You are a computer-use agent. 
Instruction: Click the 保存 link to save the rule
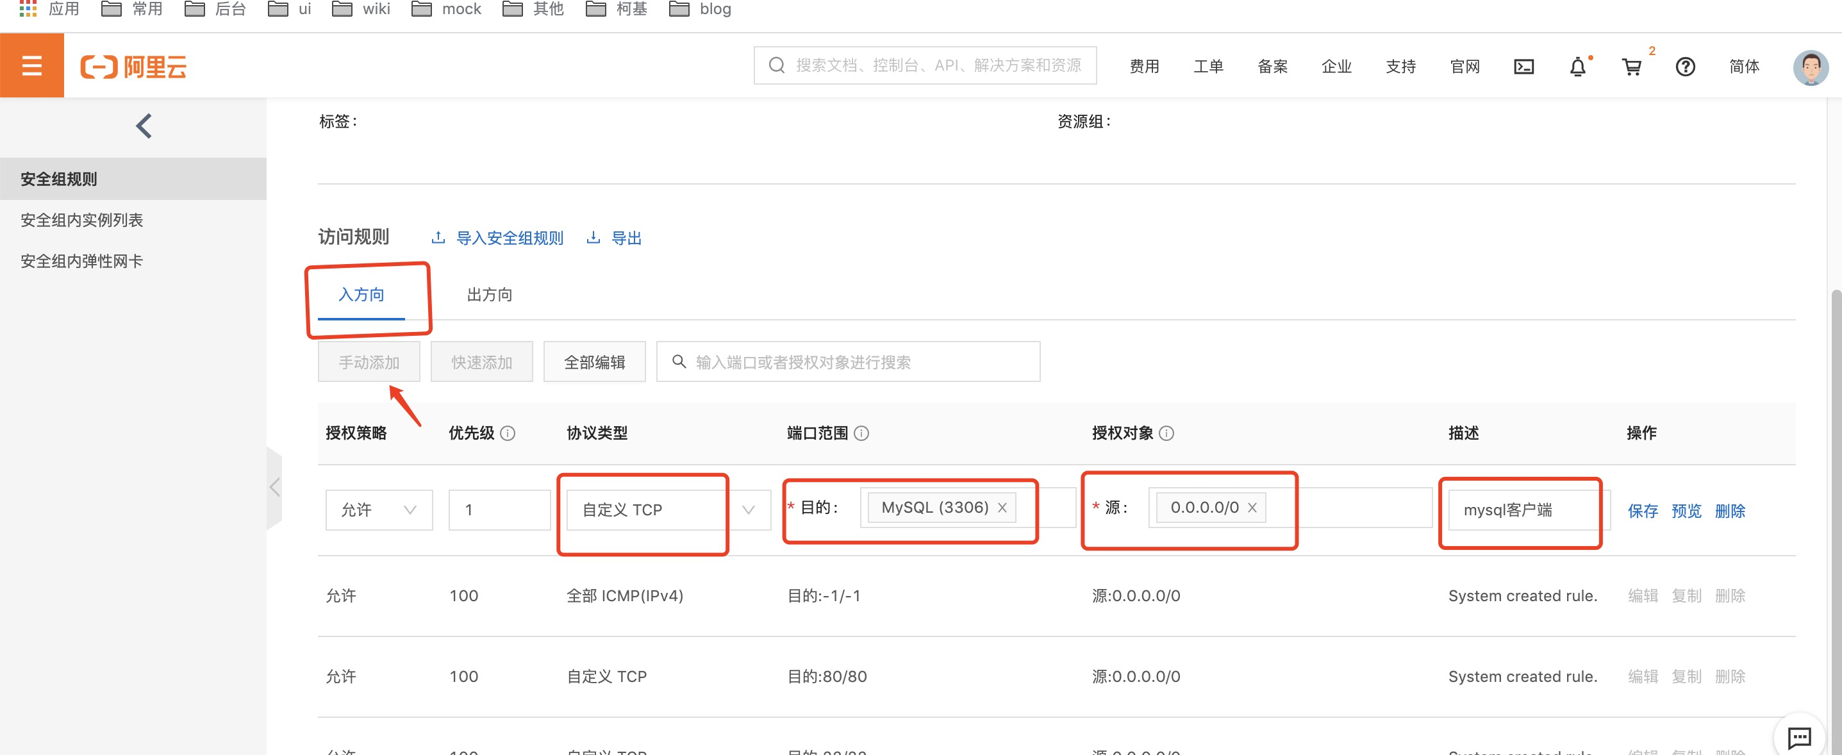1643,510
